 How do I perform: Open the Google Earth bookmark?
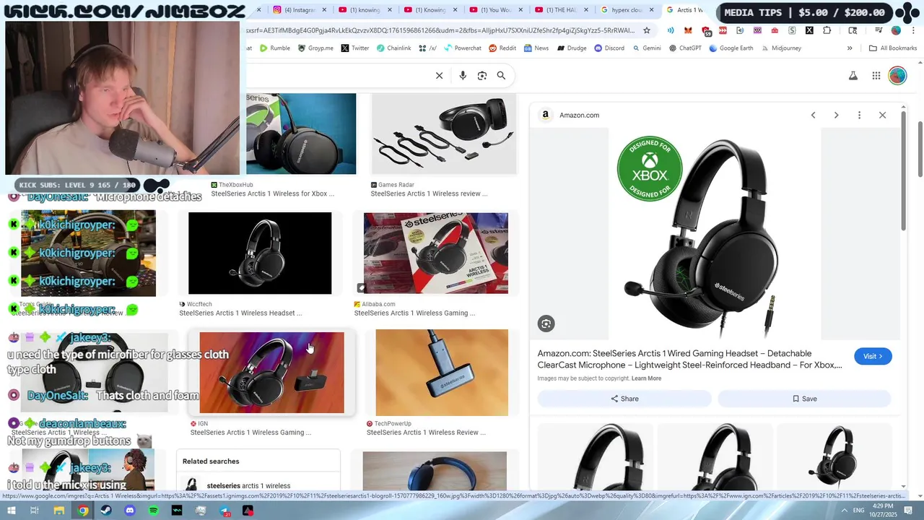731,48
